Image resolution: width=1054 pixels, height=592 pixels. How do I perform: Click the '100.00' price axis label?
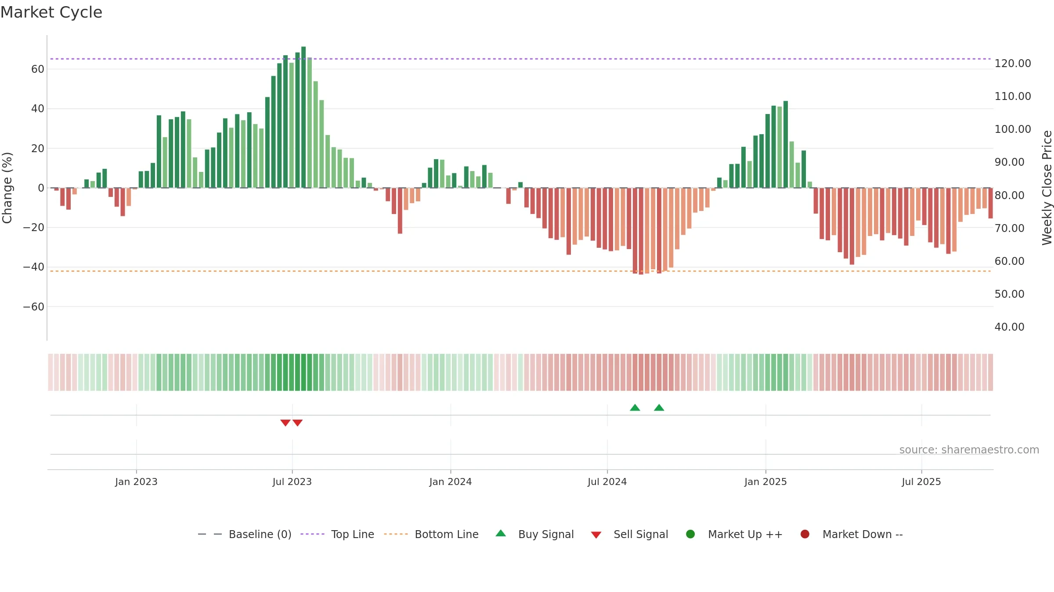point(1013,129)
